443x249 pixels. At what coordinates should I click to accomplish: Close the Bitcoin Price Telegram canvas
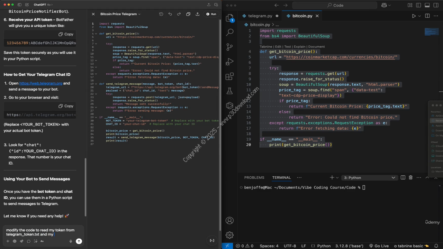tap(93, 14)
